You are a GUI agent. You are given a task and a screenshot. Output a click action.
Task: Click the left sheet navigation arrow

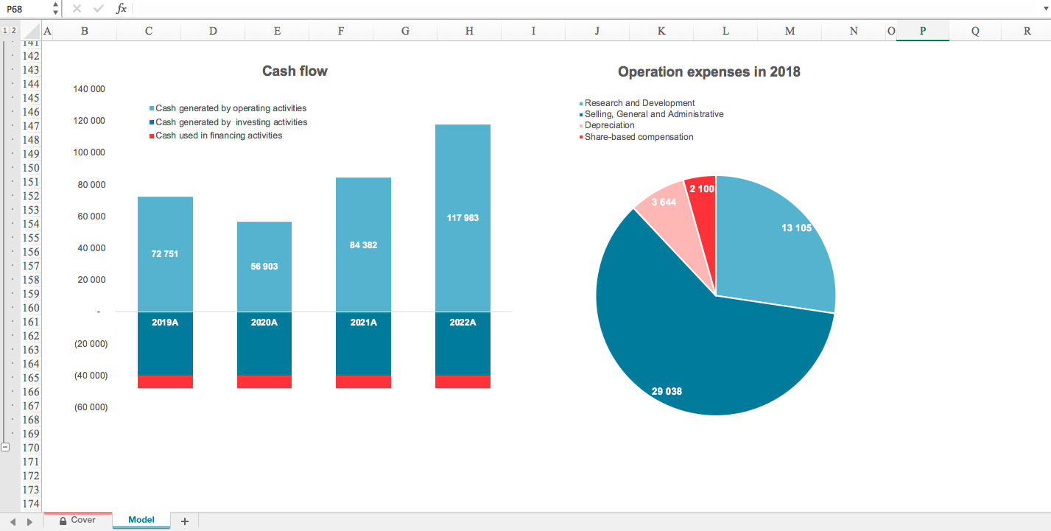(x=12, y=520)
